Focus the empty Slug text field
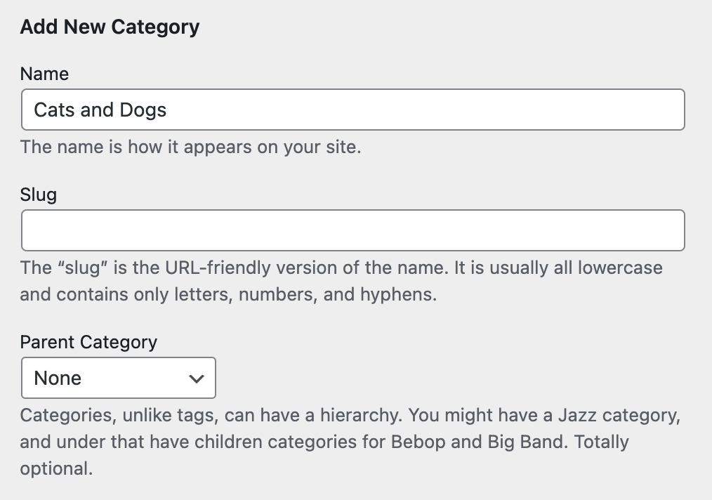Viewport: 712px width, 500px height. (x=352, y=230)
